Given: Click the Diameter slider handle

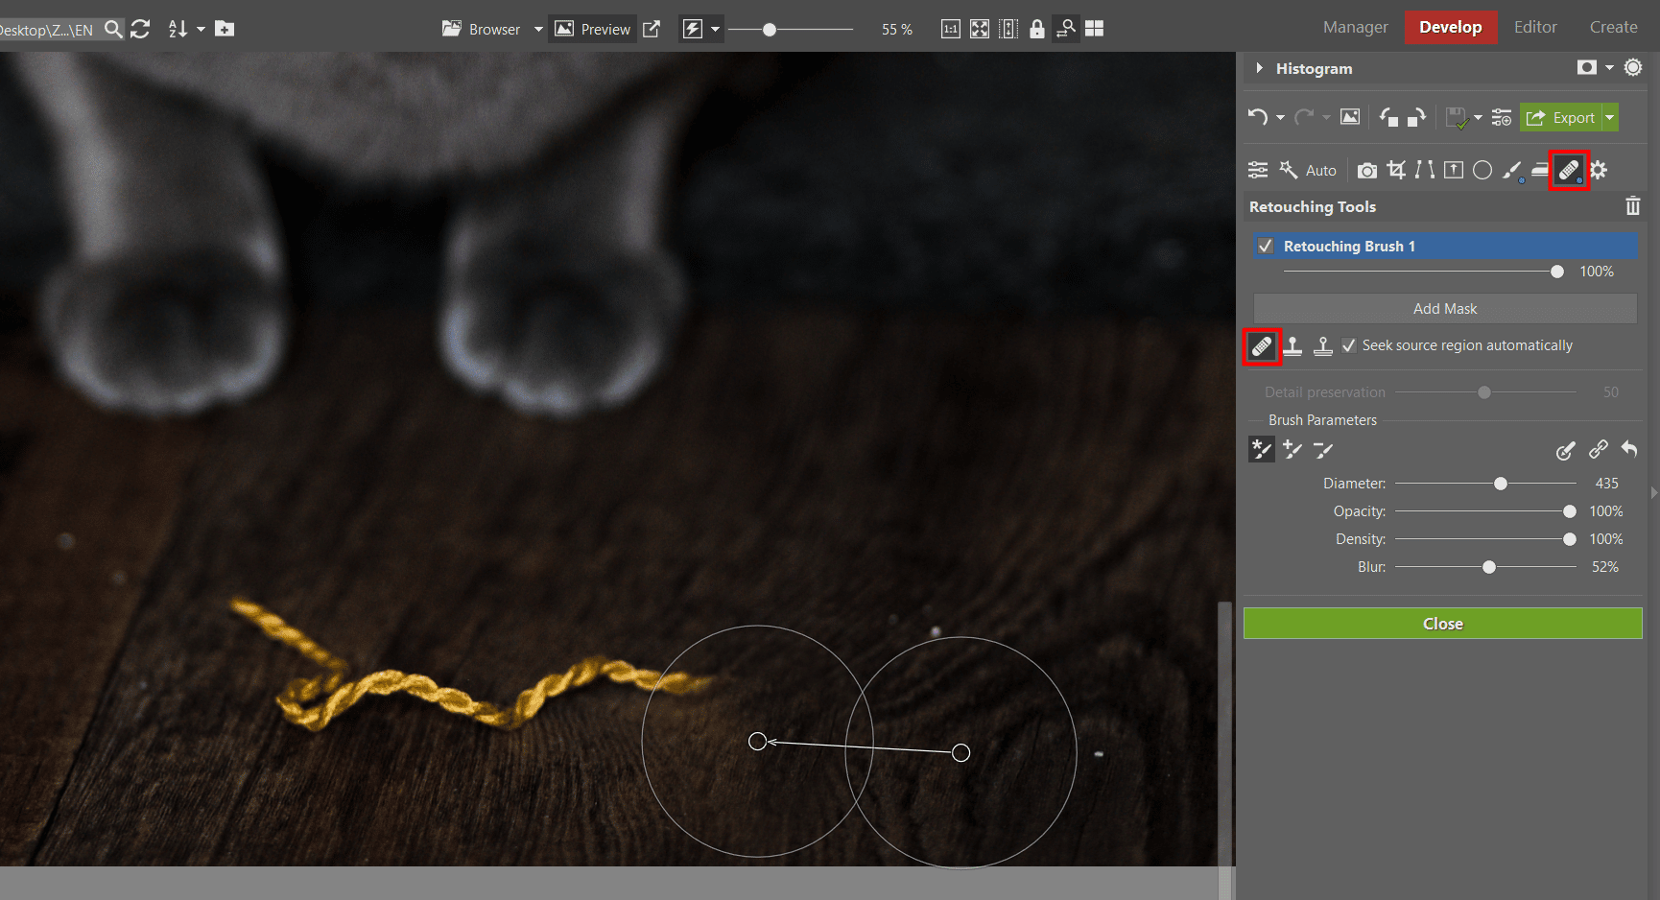Looking at the screenshot, I should (1501, 484).
